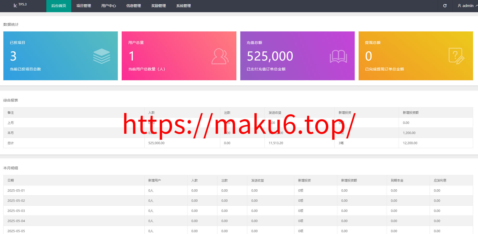Click the admin user icon

tap(459, 6)
